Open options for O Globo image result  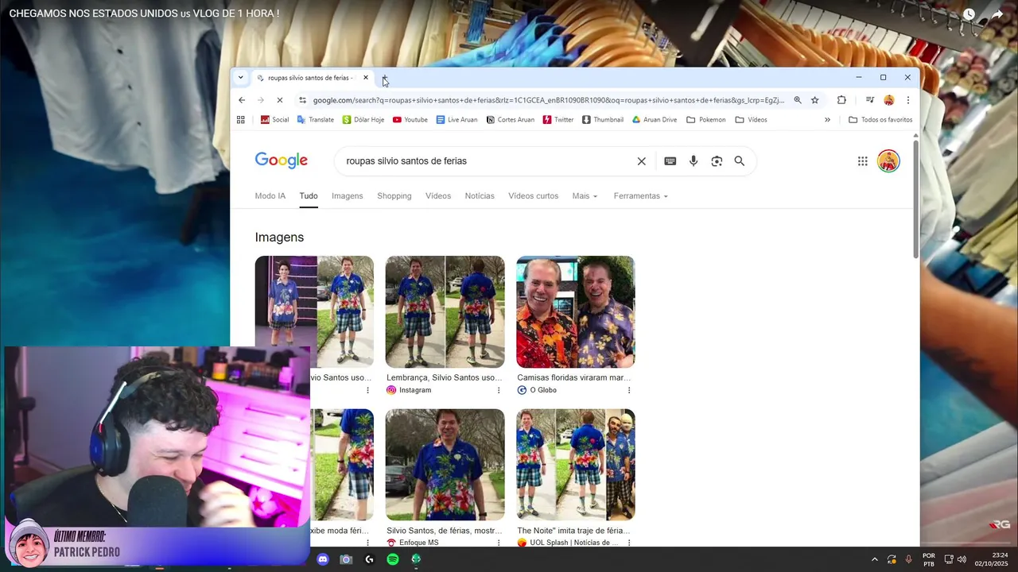coord(629,390)
